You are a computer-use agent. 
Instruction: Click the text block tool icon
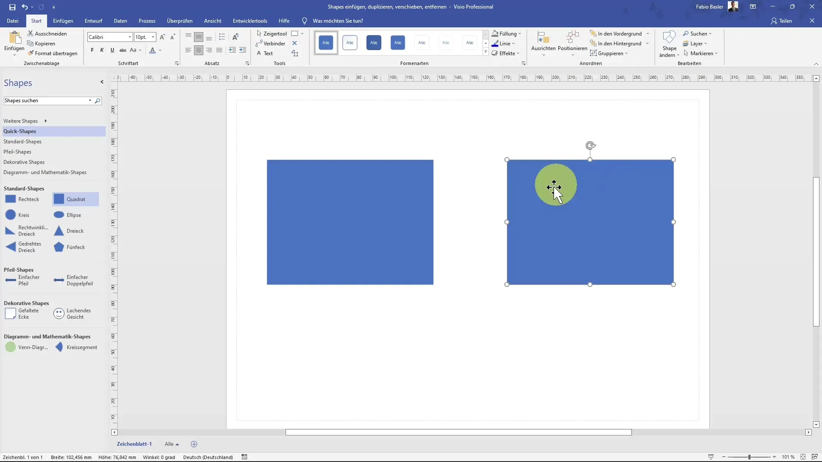pos(295,53)
